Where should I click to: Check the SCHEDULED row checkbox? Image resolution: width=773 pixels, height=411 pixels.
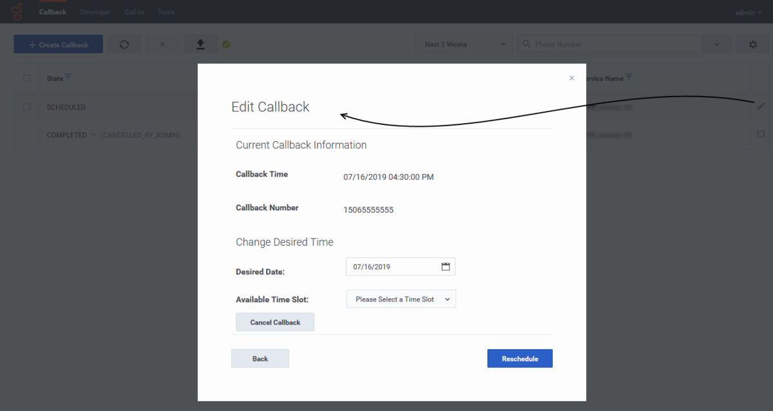click(x=26, y=107)
